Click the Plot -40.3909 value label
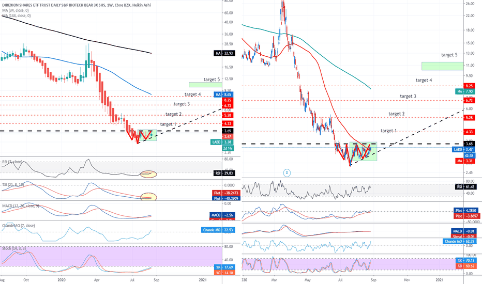Viewport: 482px width, 284px height. click(x=226, y=199)
